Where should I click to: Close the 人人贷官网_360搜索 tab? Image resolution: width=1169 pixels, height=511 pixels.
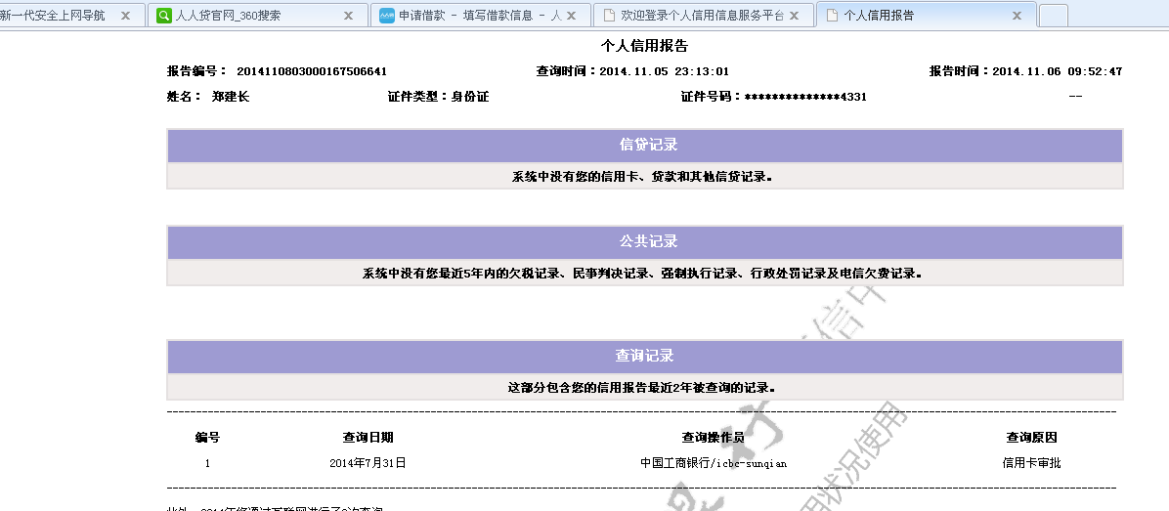click(x=348, y=16)
